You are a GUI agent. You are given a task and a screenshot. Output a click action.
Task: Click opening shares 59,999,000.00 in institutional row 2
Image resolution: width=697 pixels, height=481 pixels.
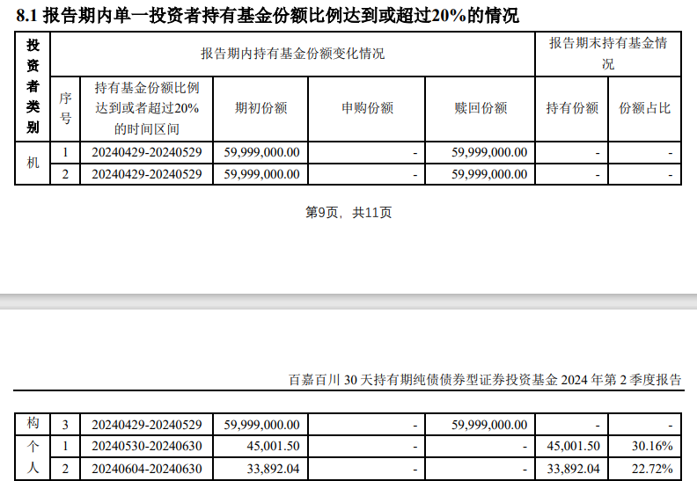[262, 174]
